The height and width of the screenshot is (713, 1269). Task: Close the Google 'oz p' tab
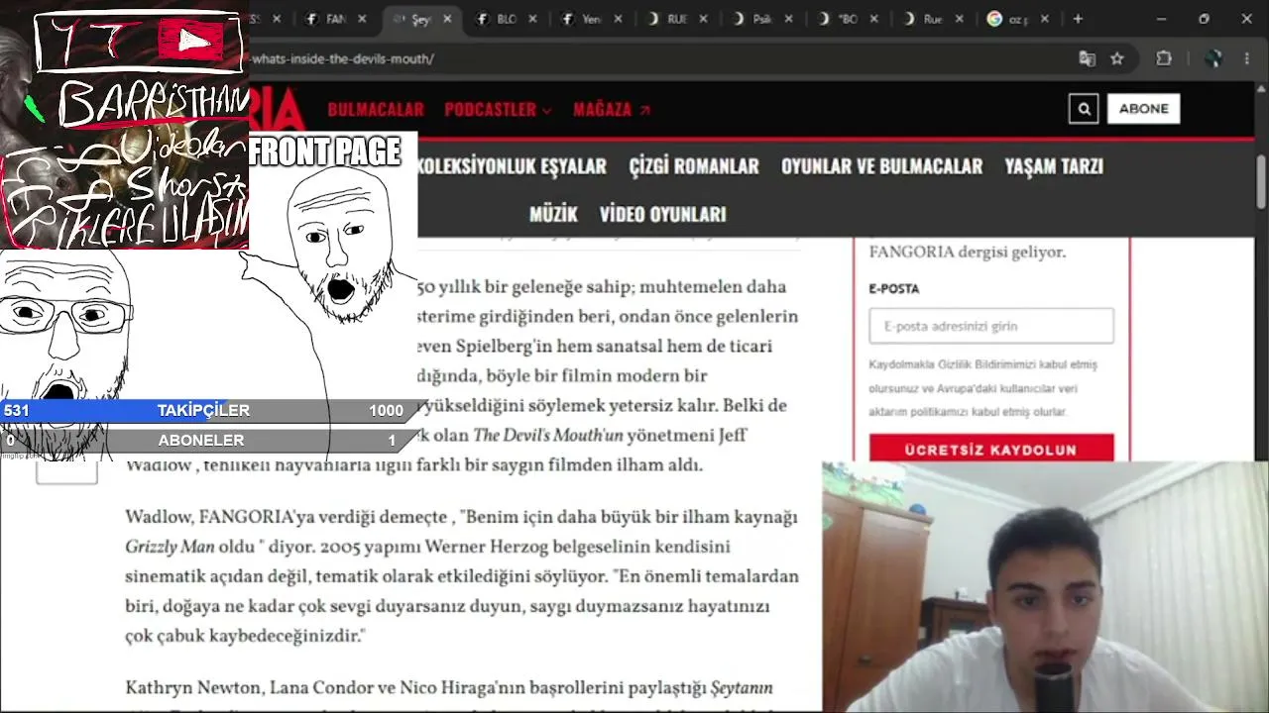click(x=1044, y=19)
